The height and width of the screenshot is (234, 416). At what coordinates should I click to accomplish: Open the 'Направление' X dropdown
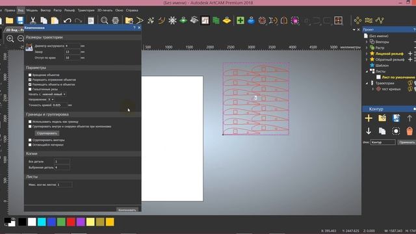pyautogui.click(x=51, y=99)
